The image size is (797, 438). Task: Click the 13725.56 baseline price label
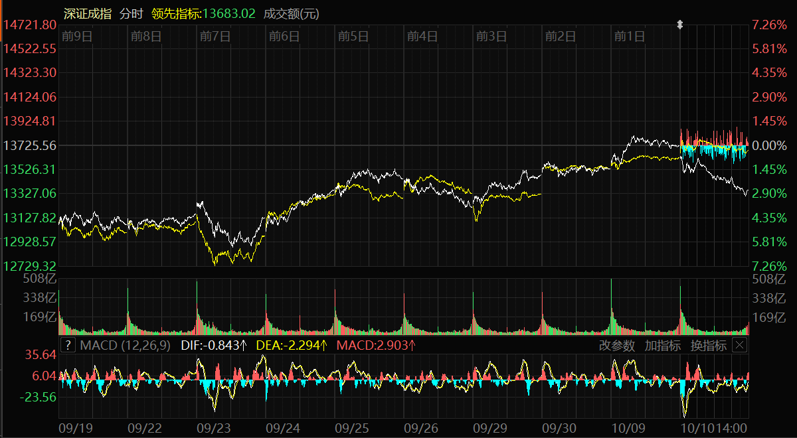coord(30,145)
